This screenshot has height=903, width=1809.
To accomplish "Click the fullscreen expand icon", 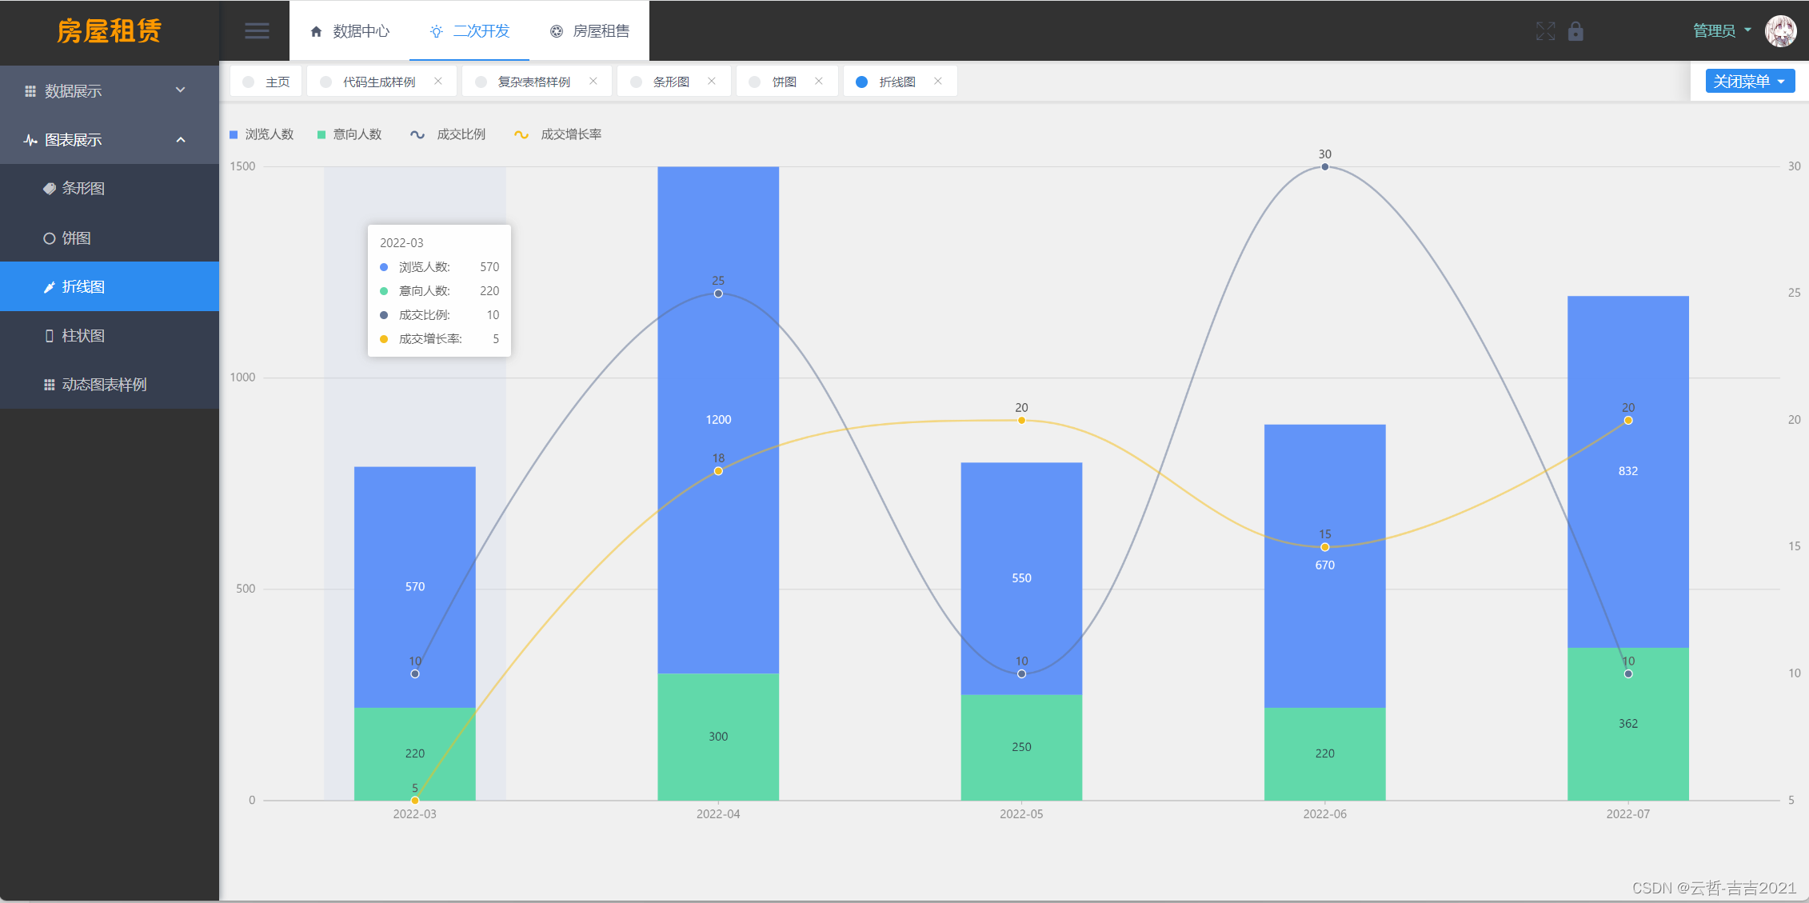I will 1545,31.
